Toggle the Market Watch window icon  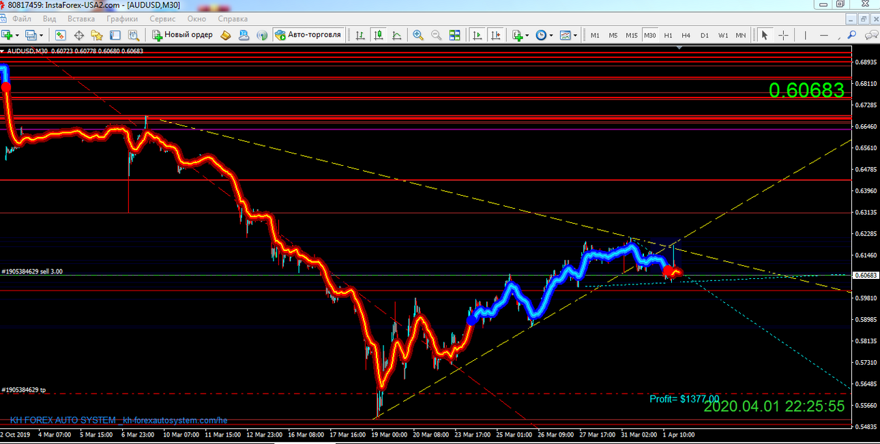61,35
